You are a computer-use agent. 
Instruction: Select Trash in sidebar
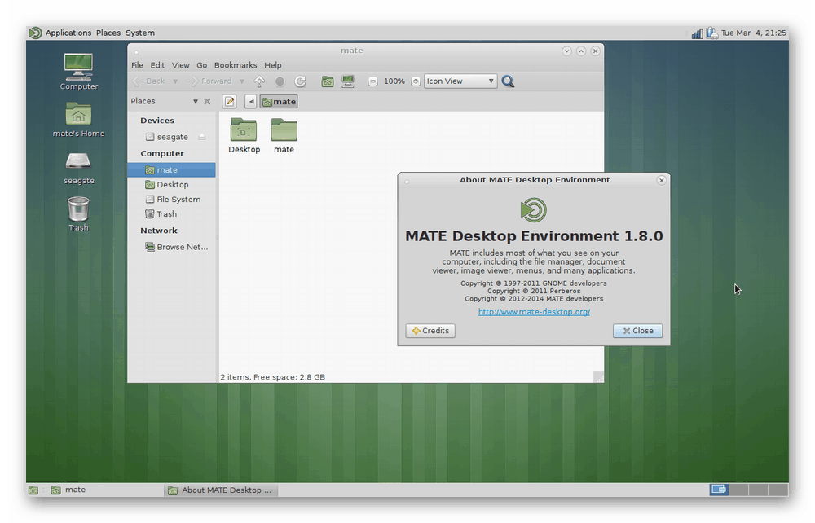(x=171, y=214)
